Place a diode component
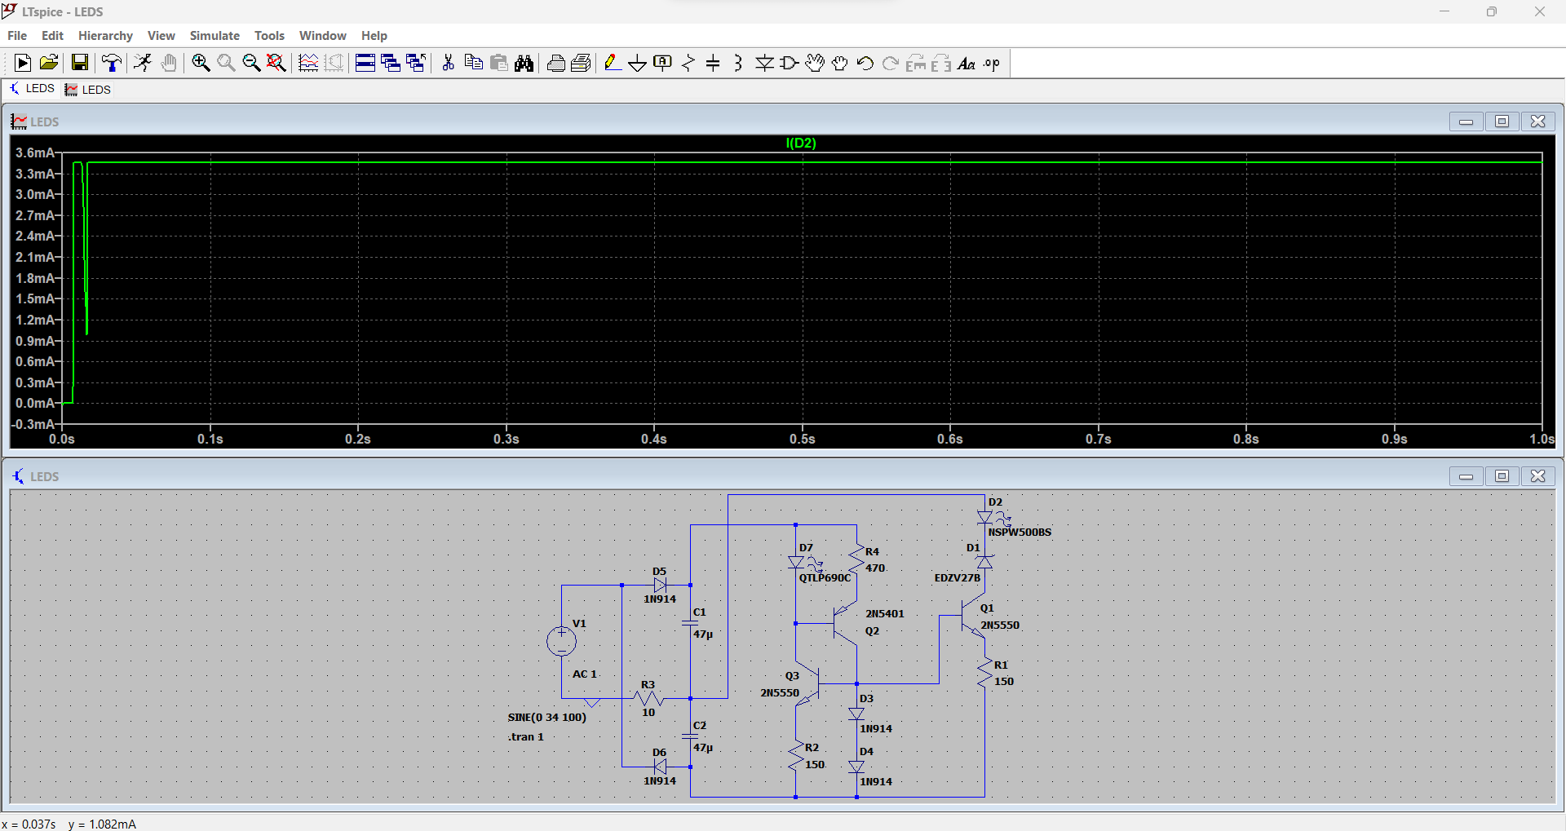Screen dimensions: 1566x831 [x=764, y=63]
